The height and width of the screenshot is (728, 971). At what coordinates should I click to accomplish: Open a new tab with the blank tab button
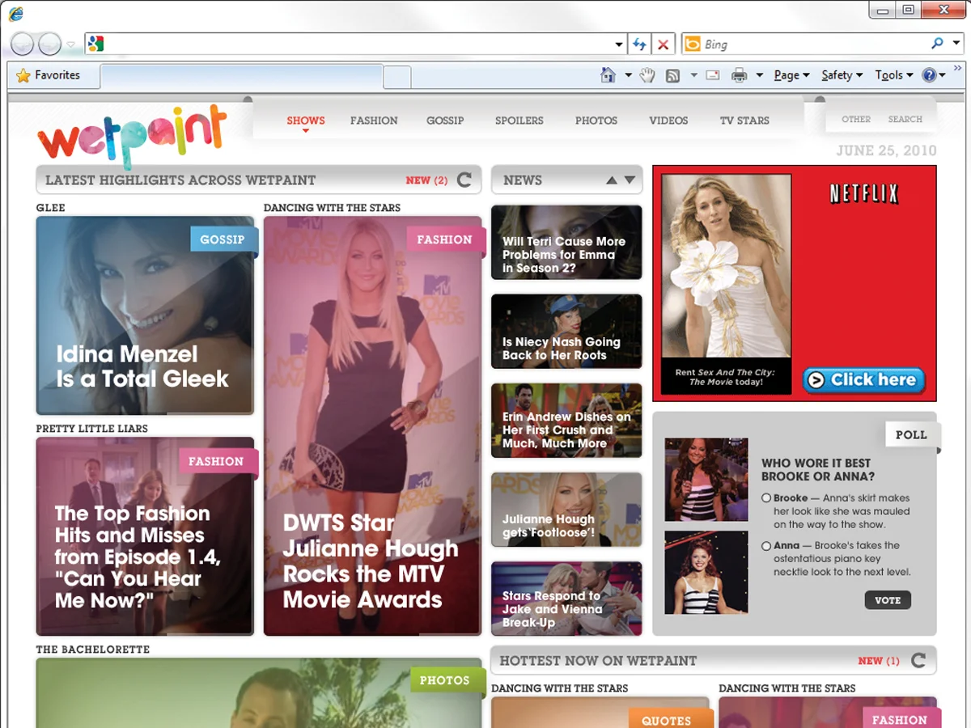[x=396, y=77]
